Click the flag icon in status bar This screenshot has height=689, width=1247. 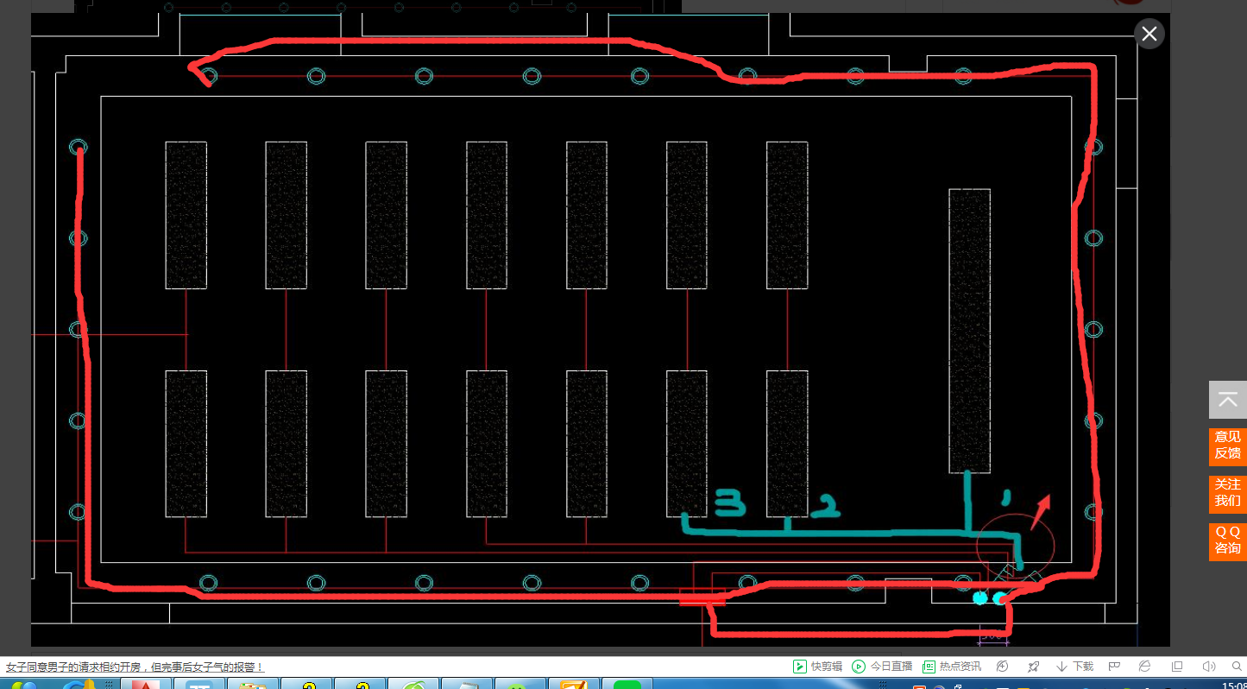click(1114, 667)
